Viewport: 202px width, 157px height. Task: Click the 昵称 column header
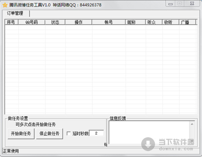click(132, 22)
